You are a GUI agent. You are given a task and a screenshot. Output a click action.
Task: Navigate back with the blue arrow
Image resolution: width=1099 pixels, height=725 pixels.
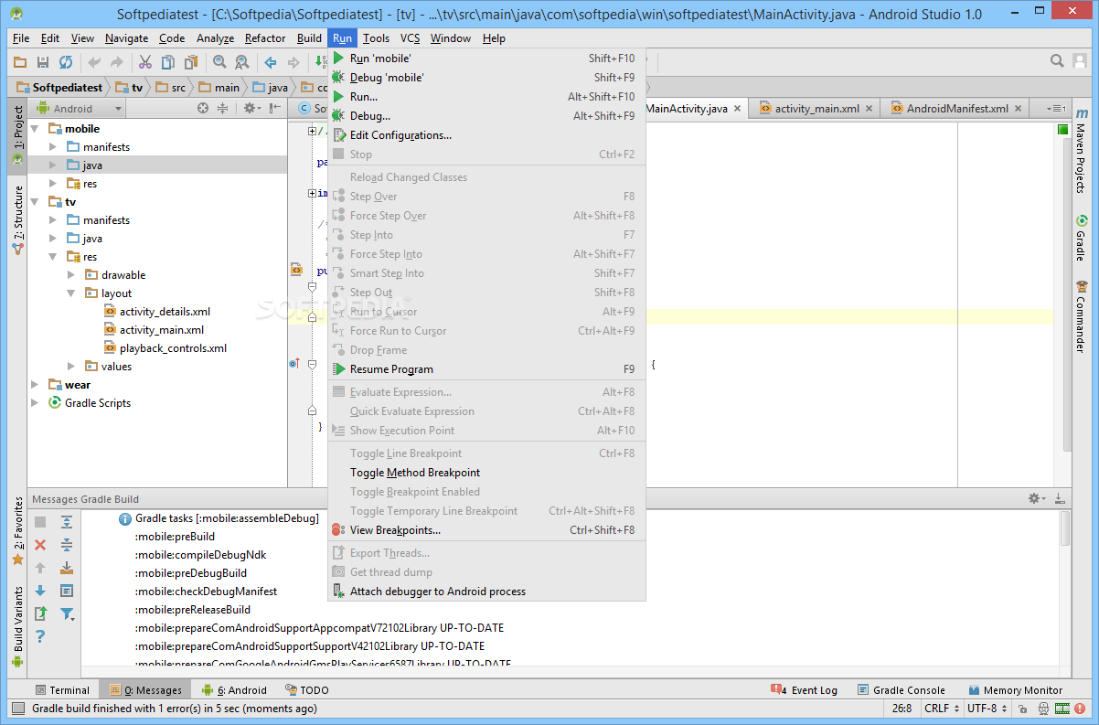click(271, 62)
